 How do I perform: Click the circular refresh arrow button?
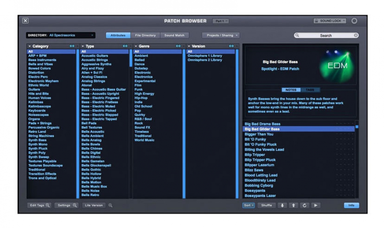click(305, 205)
